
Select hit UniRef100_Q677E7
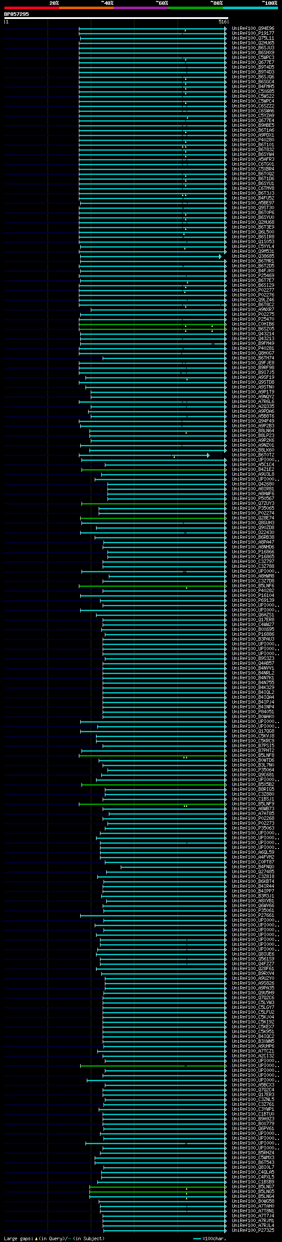253,62
